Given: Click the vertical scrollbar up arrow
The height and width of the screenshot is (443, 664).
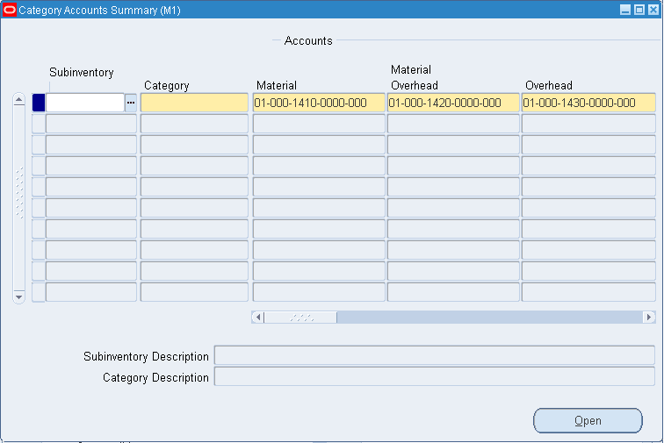Looking at the screenshot, I should [x=18, y=100].
